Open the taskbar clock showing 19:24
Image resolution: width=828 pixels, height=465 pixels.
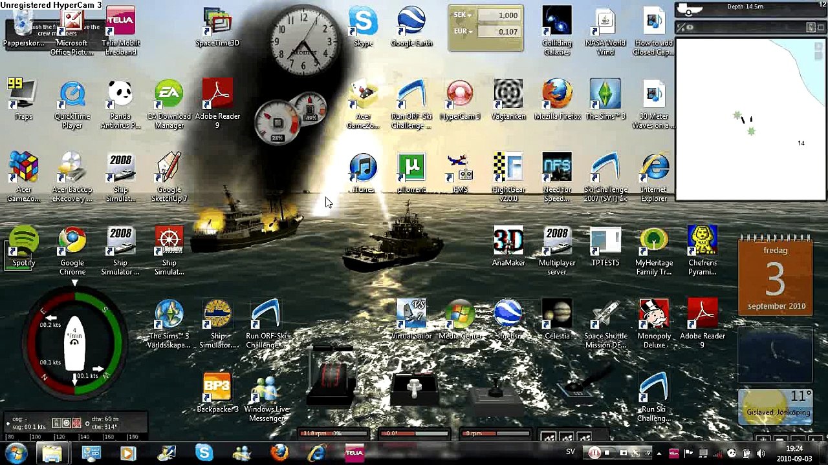tap(794, 453)
